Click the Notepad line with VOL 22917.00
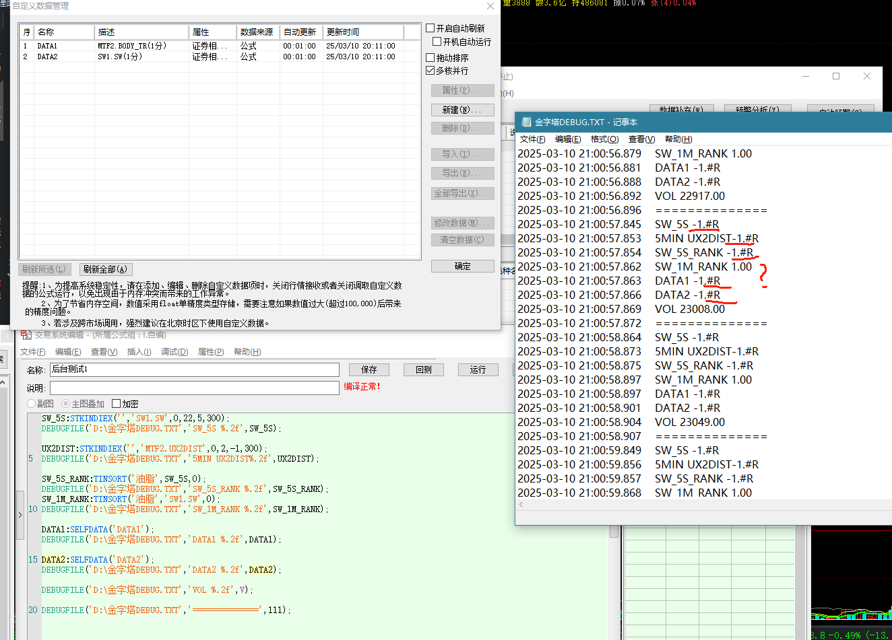The width and height of the screenshot is (892, 640). click(x=622, y=196)
